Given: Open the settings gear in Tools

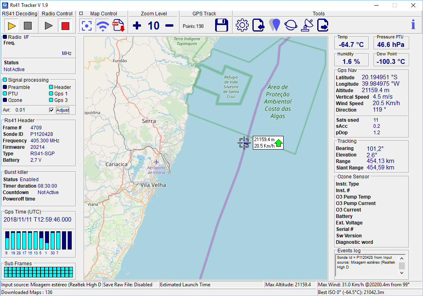Looking at the screenshot, I should click(242, 25).
